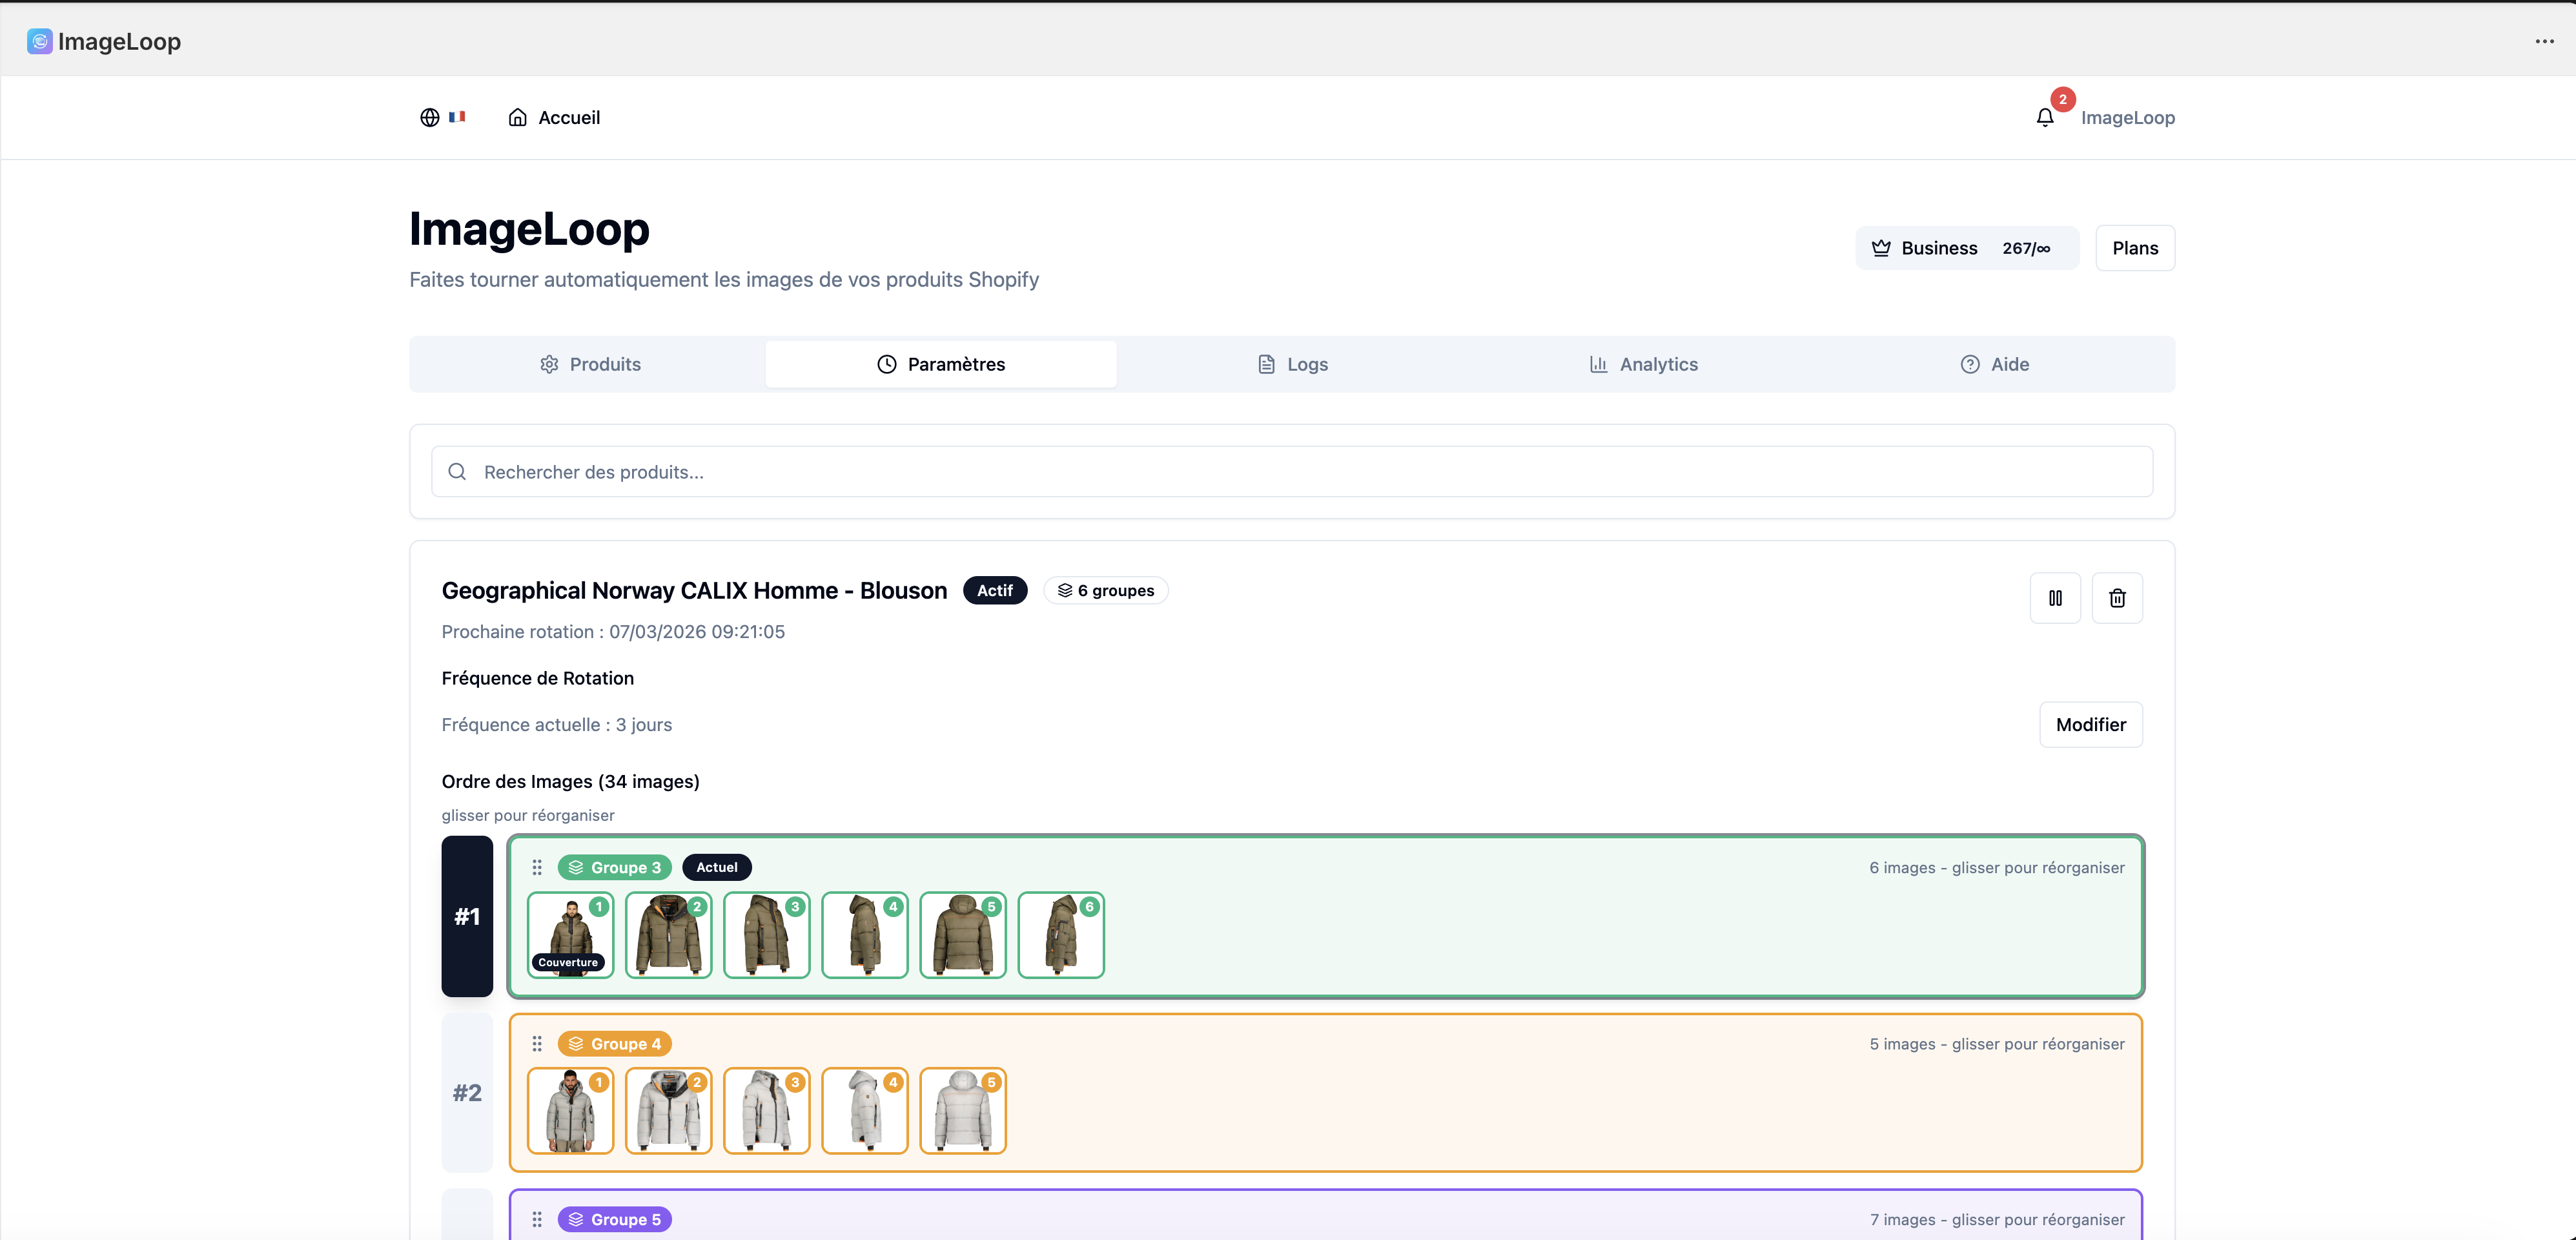Select Groupe 4 image thumbnail 2
The image size is (2576, 1240).
[x=668, y=1111]
